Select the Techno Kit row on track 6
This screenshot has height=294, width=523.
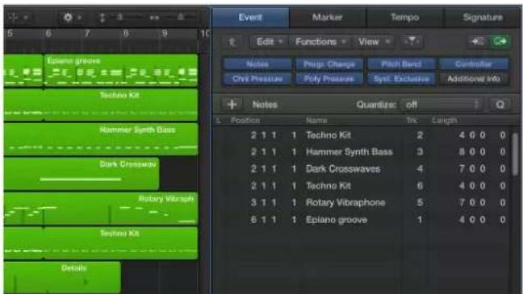click(x=362, y=186)
